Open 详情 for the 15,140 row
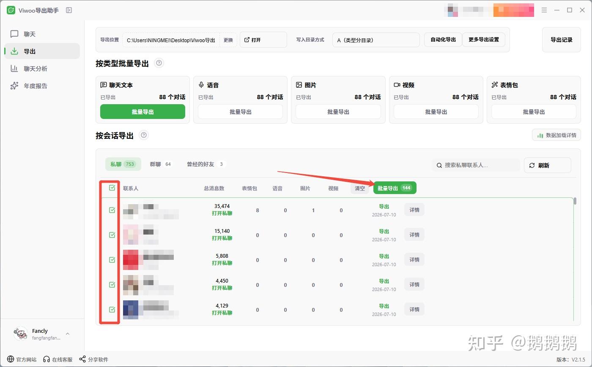This screenshot has width=592, height=367. [414, 235]
